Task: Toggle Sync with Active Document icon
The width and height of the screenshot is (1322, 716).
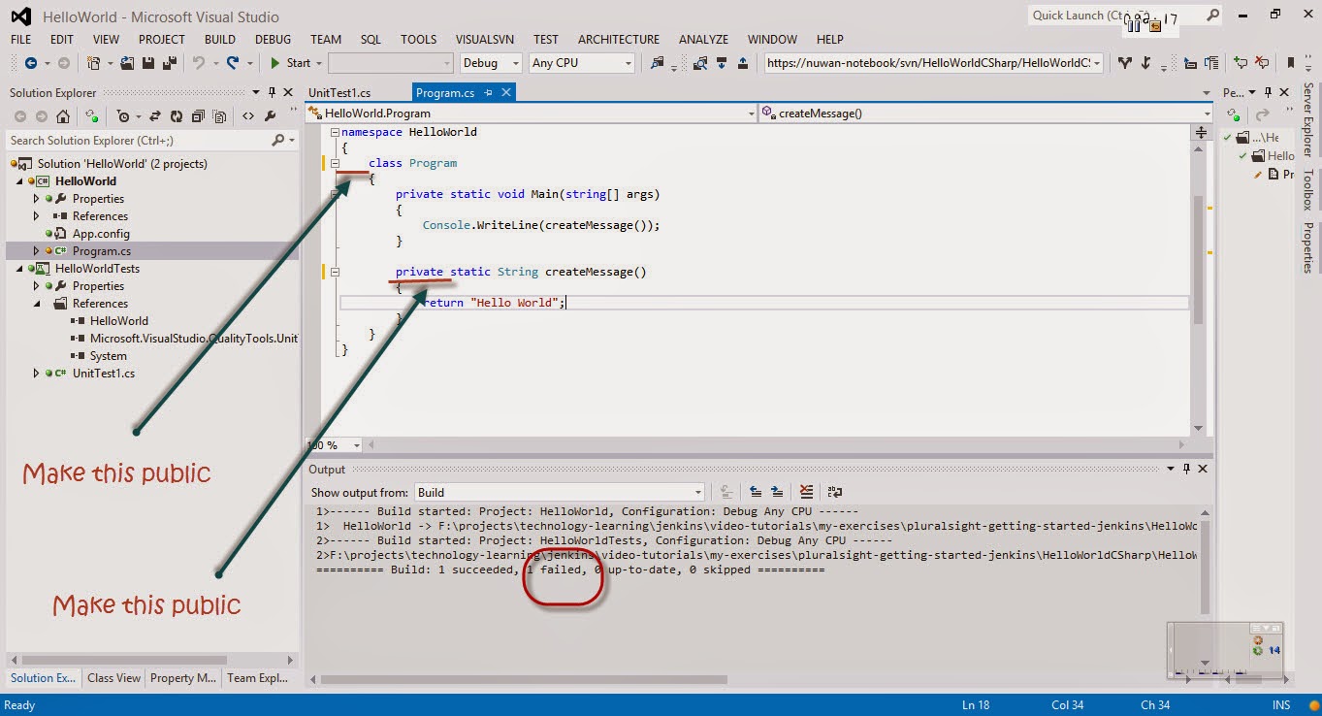Action: [x=155, y=115]
